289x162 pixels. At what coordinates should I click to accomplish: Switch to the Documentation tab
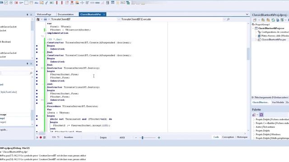(x=65, y=14)
